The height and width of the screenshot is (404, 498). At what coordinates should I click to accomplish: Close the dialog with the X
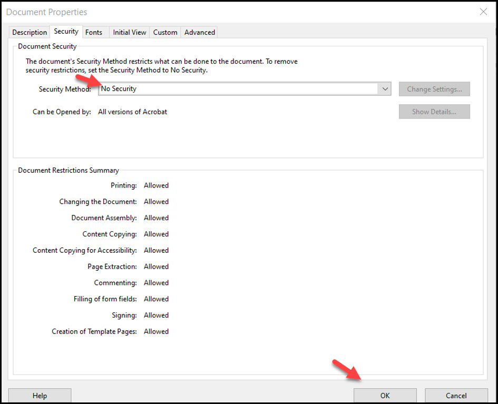[x=483, y=12]
